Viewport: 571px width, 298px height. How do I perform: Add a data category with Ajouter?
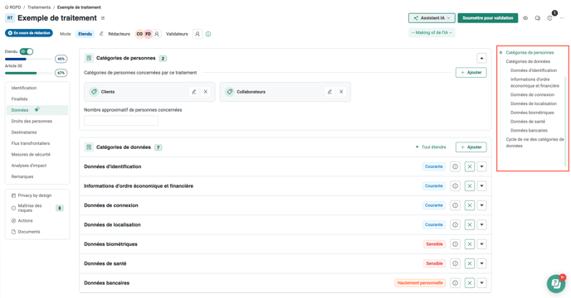[x=471, y=147]
